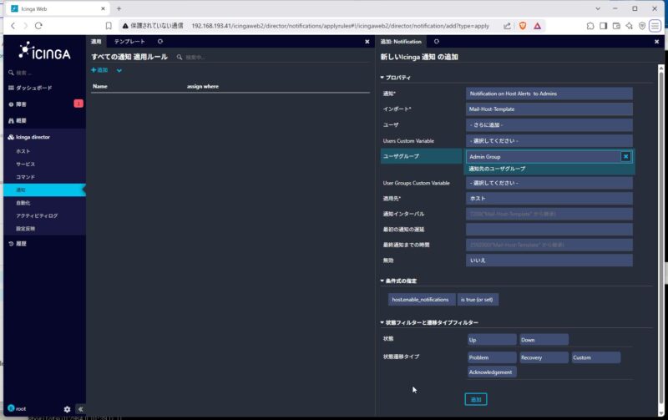Toggle the Up state filter
Screen dimensions: 668x420
point(492,340)
